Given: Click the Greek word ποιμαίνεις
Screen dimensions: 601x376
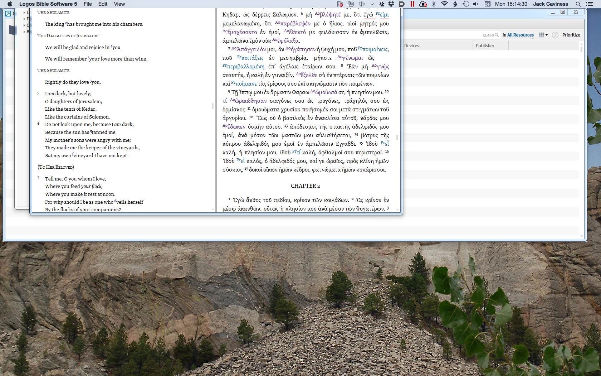Looking at the screenshot, I should click(375, 49).
